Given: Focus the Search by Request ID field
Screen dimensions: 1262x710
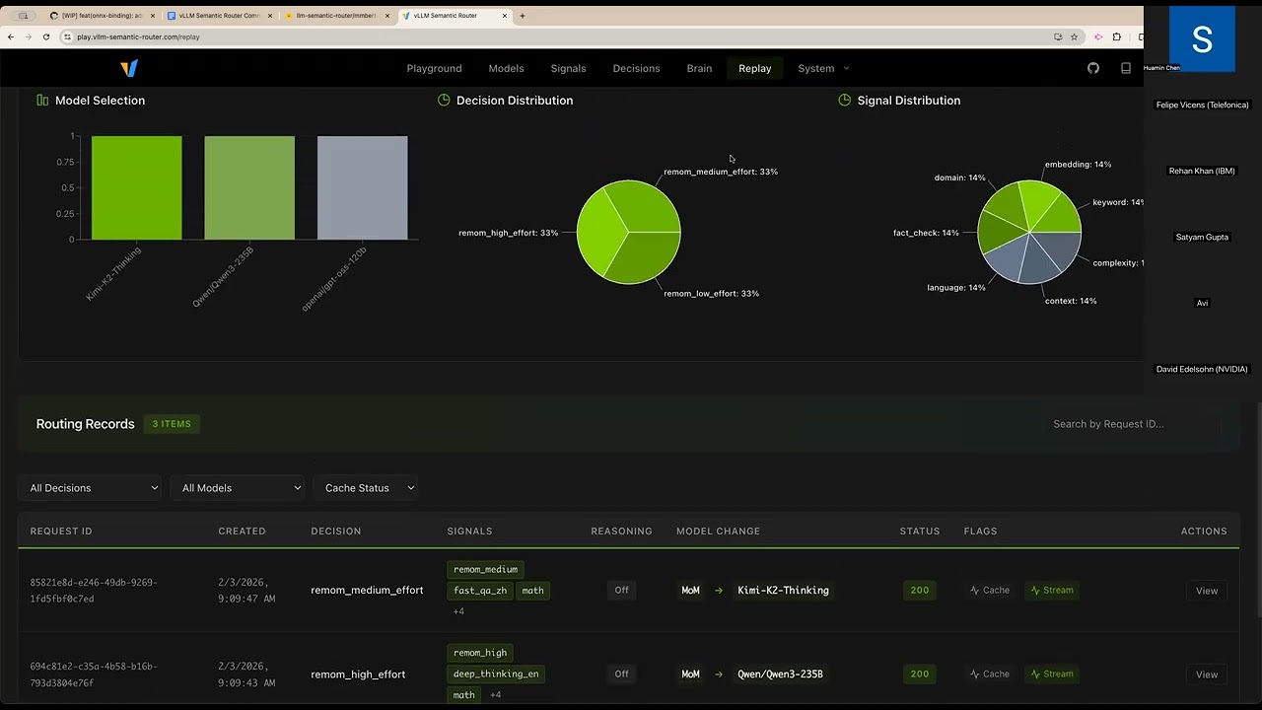Looking at the screenshot, I should pos(1132,424).
